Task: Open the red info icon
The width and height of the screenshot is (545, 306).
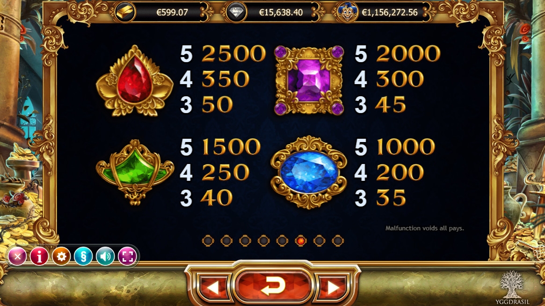Action: click(39, 256)
